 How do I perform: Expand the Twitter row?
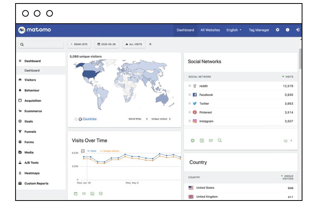190,104
